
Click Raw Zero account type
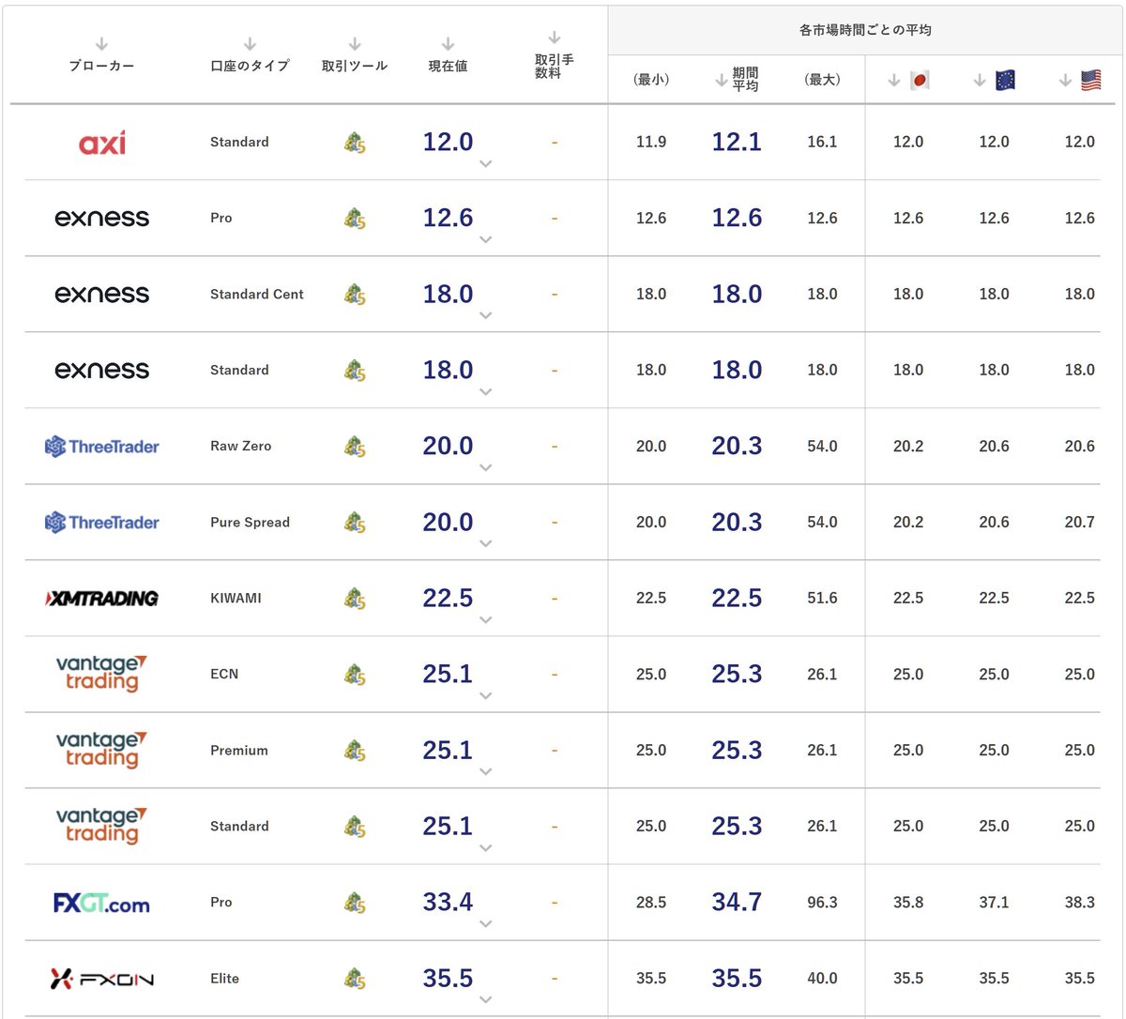coord(241,446)
